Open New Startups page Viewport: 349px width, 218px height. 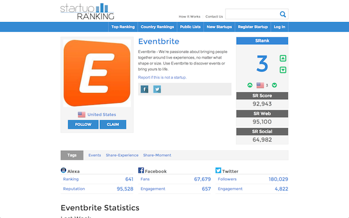coord(219,27)
